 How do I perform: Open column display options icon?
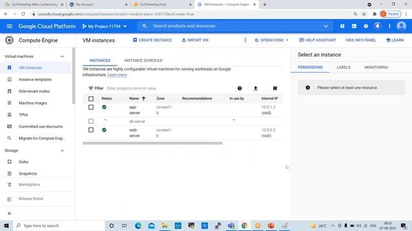(275, 89)
